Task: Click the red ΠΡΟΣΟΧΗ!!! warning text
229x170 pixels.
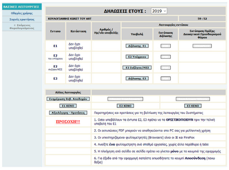Action: (68, 122)
